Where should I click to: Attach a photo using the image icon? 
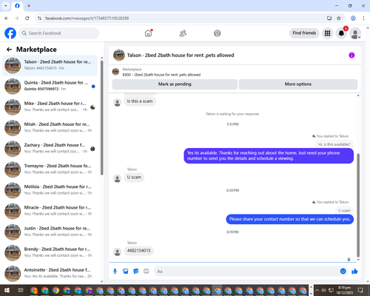point(126,272)
